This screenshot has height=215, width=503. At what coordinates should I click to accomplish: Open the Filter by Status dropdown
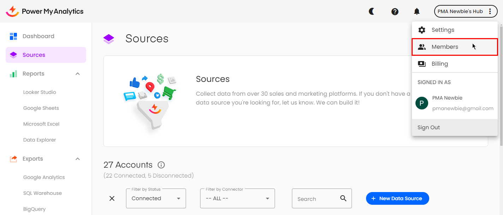pos(156,198)
